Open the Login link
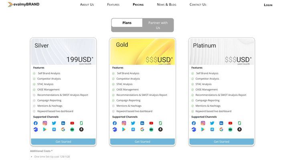This screenshot has height=160, width=285. click(x=268, y=5)
